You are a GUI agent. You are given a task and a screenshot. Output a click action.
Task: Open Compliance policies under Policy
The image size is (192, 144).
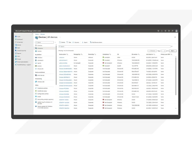pyautogui.click(x=41, y=88)
